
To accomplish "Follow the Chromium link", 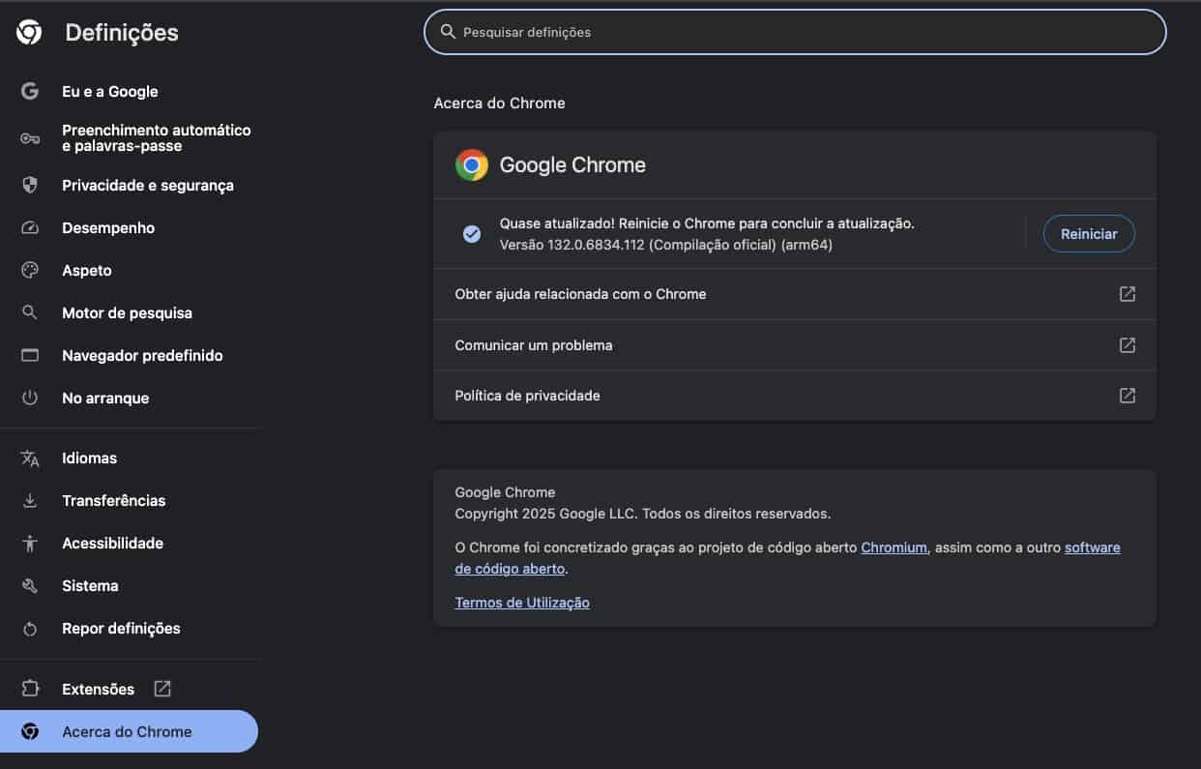I will [x=893, y=547].
